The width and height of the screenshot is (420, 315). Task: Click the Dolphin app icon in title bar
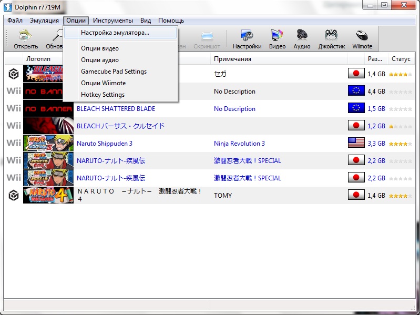coord(8,7)
